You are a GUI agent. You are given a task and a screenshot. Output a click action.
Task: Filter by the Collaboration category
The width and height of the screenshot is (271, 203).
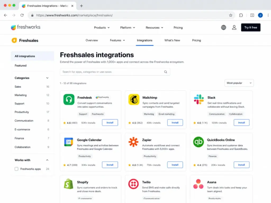(x=32, y=147)
